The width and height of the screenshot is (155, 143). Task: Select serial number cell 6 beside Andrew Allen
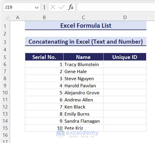tap(44, 100)
